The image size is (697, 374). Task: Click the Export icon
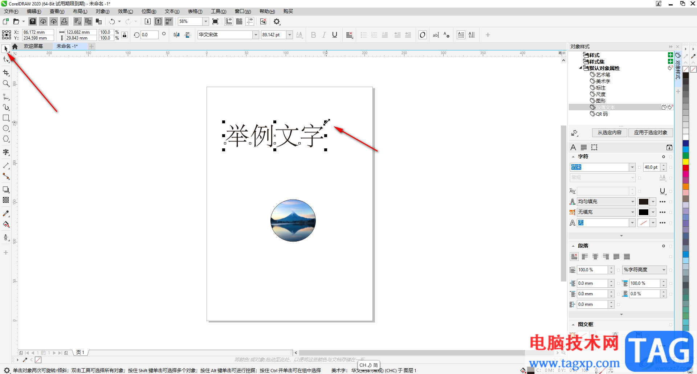point(158,21)
